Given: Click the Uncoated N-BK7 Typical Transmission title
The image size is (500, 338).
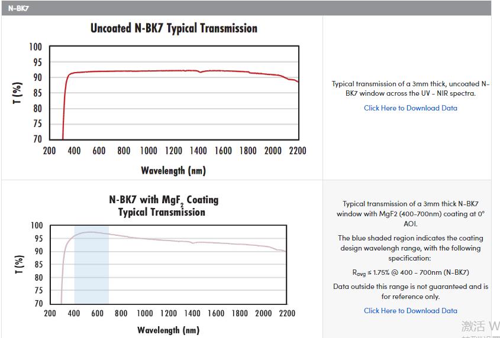Looking at the screenshot, I should 173,28.
